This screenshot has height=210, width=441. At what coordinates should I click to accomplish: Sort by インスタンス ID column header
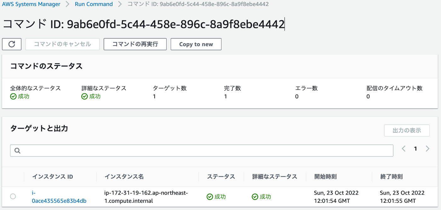(x=53, y=177)
